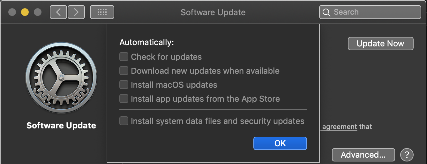Click the Software Update gear icon
This screenshot has width=427, height=164.
tap(61, 78)
